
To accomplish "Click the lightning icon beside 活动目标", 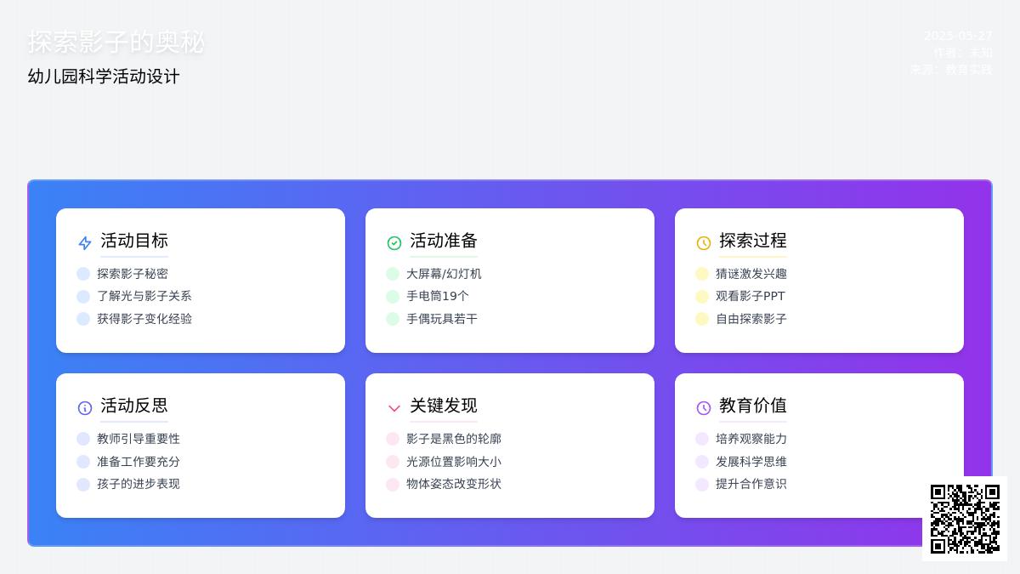I will pos(85,243).
